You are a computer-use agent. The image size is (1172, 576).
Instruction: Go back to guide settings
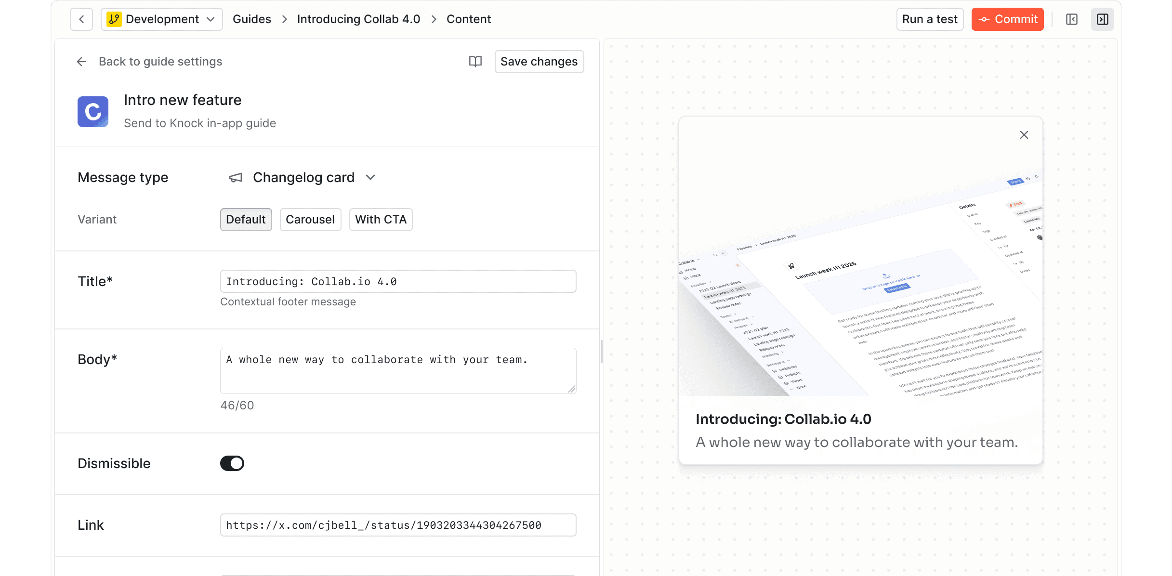tap(160, 62)
